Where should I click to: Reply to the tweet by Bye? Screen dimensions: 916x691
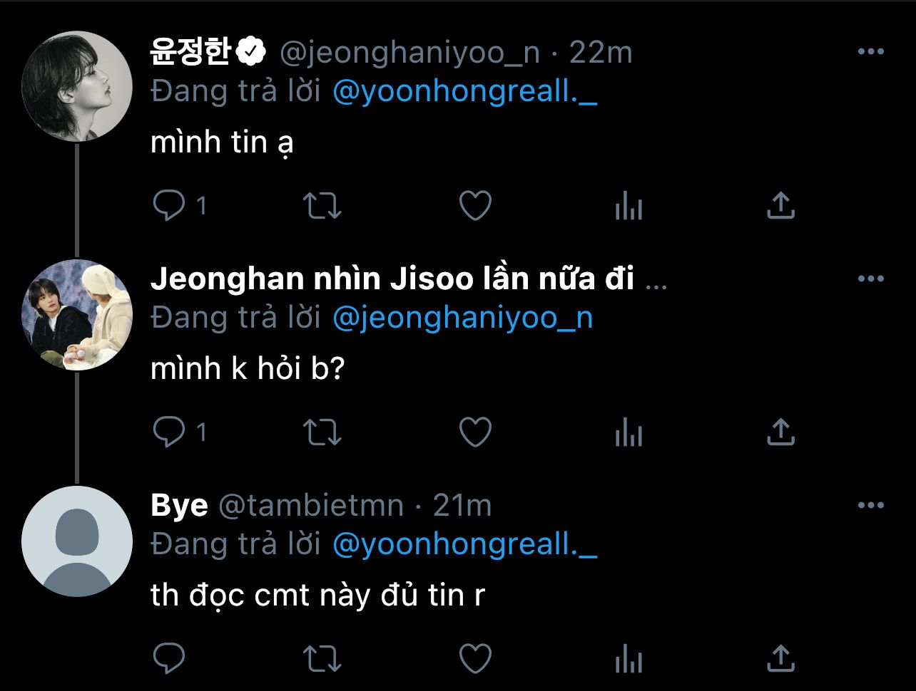(169, 658)
